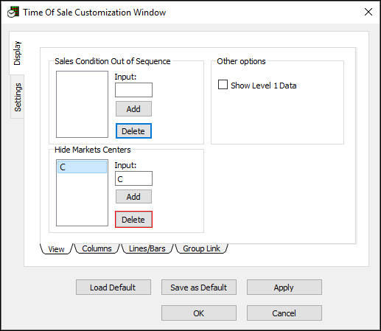Click the Time Of Sale window title icon
The height and width of the screenshot is (331, 381).
(x=13, y=12)
